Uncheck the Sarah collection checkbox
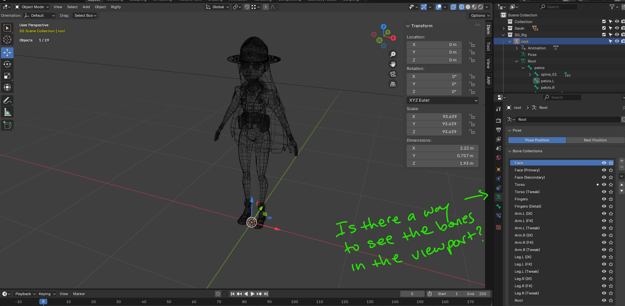Screen dimensions: 625x306 (x=604, y=28)
